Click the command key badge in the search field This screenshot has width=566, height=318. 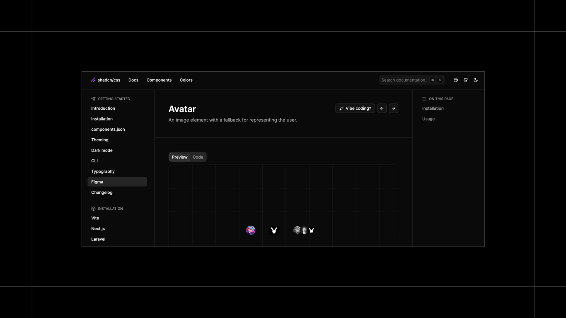point(433,80)
